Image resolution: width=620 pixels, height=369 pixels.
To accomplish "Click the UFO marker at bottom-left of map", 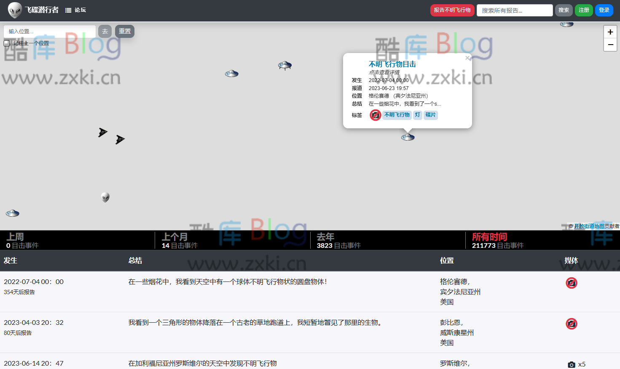I will [12, 213].
